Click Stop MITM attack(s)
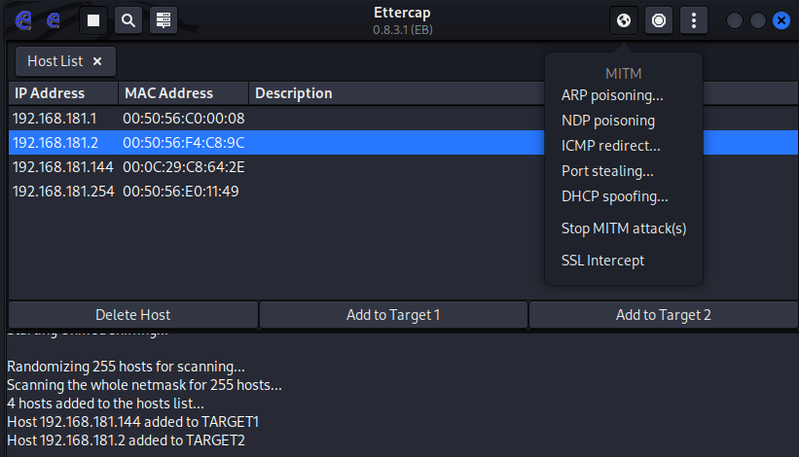Viewport: 799px width, 457px height. [x=624, y=228]
